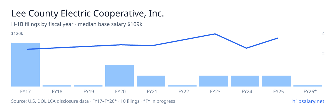Click the FY21 filings bar
Viewport: 336px width, 112px height.
[151, 81]
